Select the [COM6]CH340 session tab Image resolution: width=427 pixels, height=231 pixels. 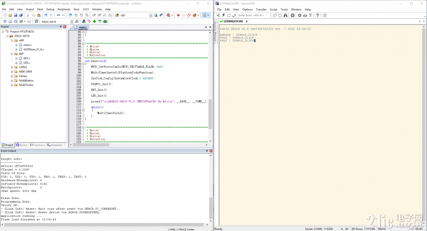233,21
